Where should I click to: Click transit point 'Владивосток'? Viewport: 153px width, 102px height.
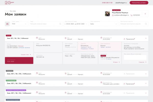[x=84, y=46]
